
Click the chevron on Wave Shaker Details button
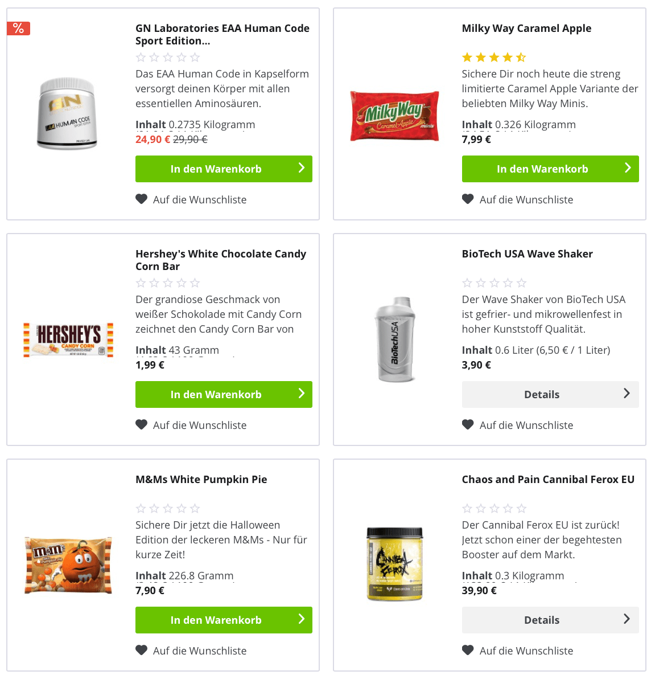(x=627, y=394)
